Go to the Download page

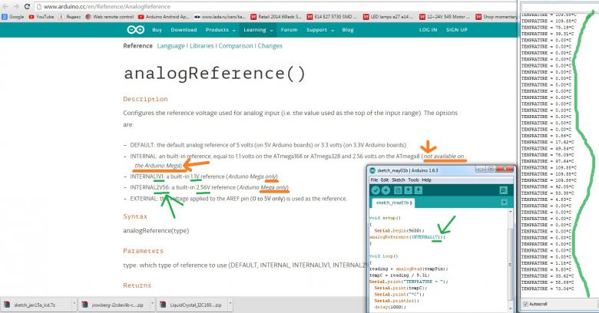184,30
